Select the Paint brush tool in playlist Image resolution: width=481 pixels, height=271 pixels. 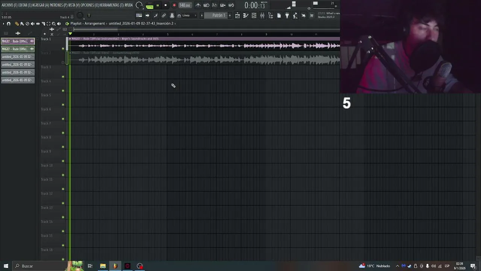coord(22,24)
